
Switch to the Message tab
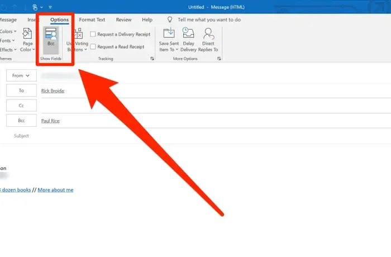(x=8, y=20)
